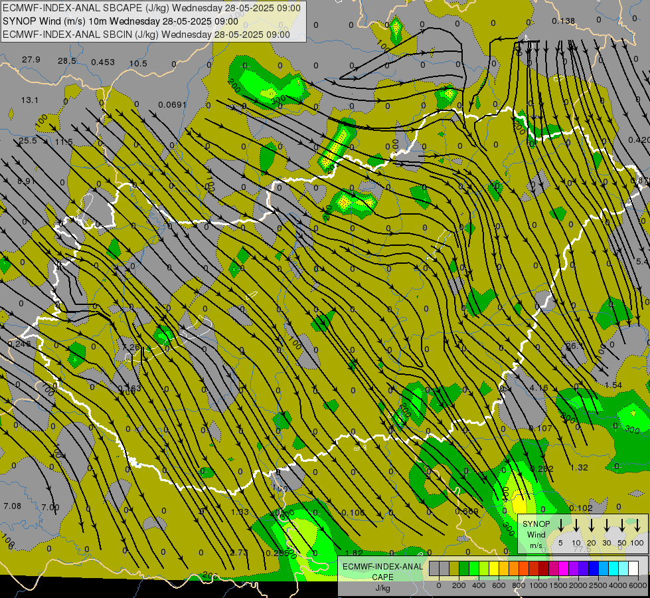Click the map value 0.0691

(173, 104)
